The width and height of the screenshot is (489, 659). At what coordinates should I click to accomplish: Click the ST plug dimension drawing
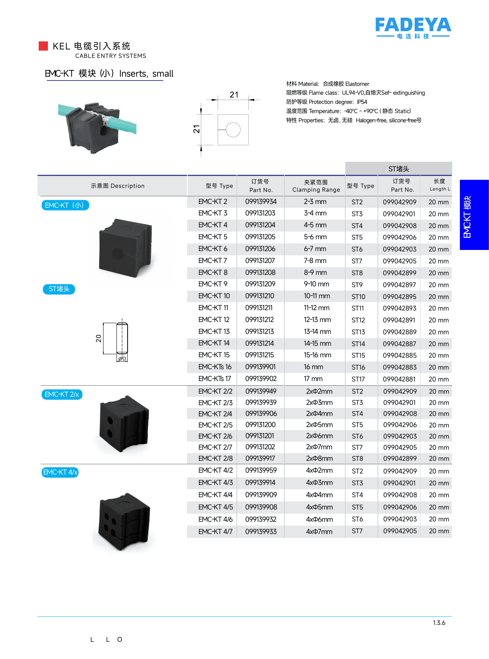tap(112, 340)
